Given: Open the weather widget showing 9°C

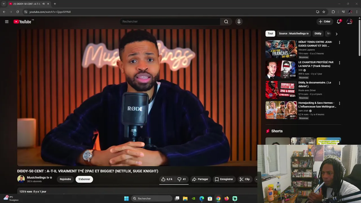Looking at the screenshot, I should coord(11,198).
